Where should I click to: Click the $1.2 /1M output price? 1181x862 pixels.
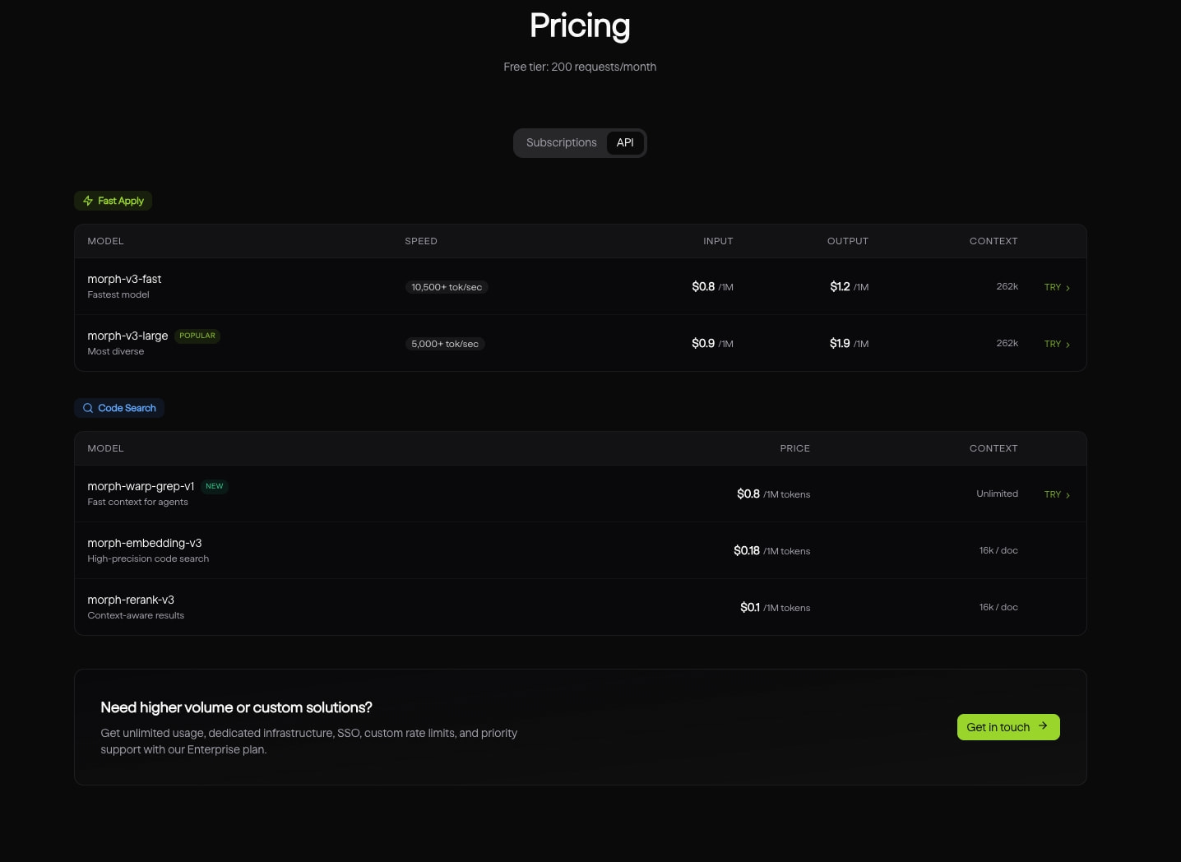click(x=849, y=286)
